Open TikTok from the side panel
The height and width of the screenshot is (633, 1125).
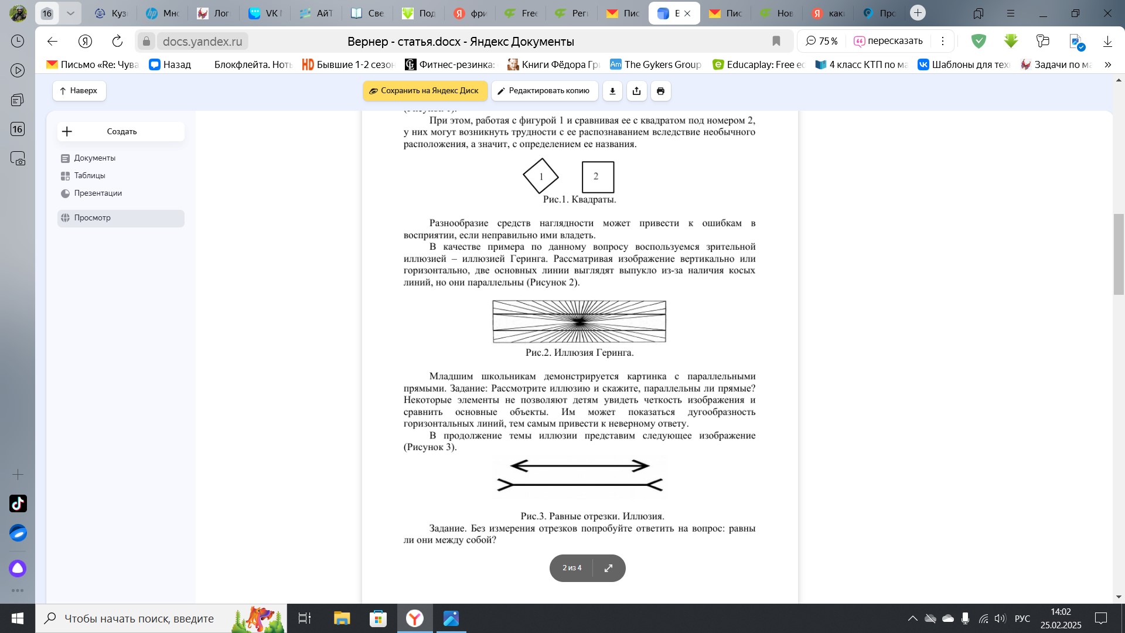(x=18, y=503)
